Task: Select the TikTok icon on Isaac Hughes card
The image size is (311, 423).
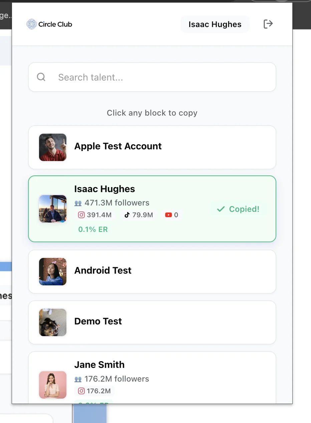Action: [x=126, y=215]
